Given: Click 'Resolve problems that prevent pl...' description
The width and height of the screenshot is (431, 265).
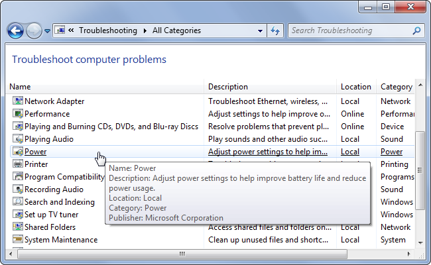Looking at the screenshot, I should pyautogui.click(x=269, y=127).
